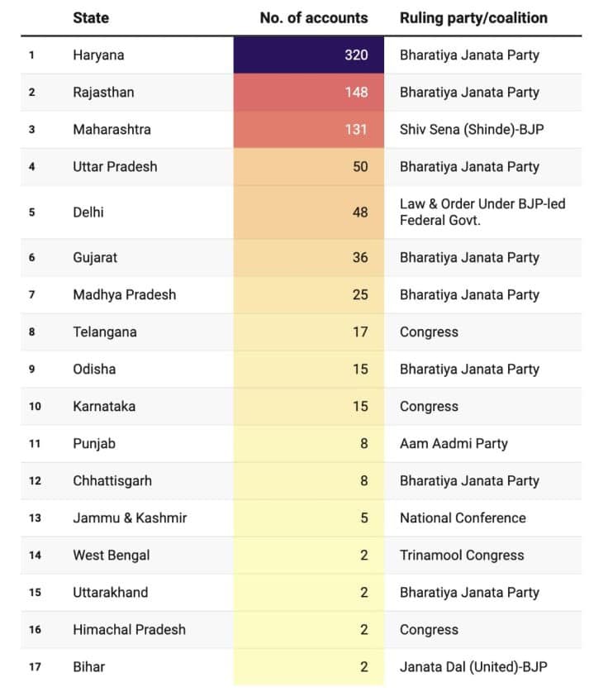
Task: Select the dark purple Haryana 320 cell
Action: [x=309, y=55]
